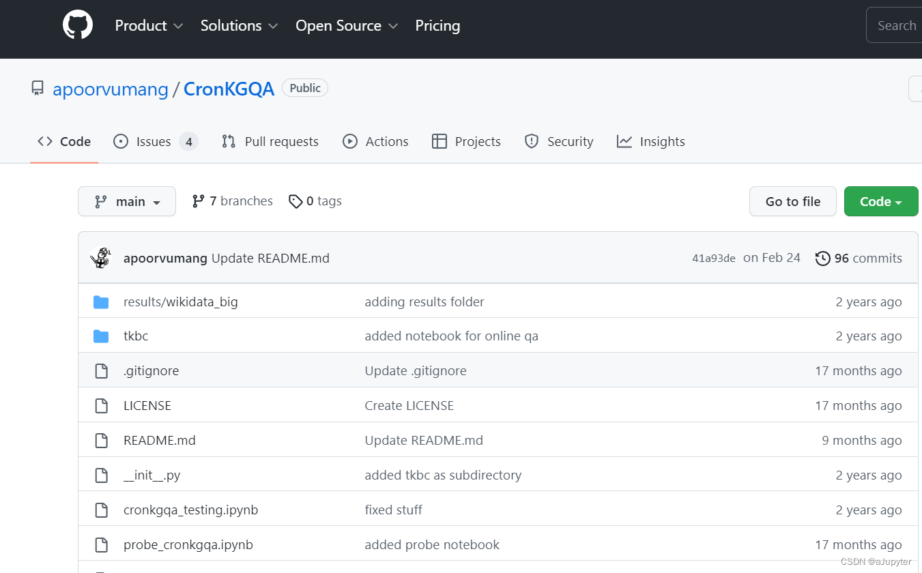Click the commit history clock icon
This screenshot has width=922, height=573.
click(822, 258)
